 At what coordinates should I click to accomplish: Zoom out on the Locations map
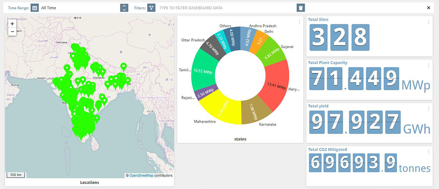click(x=12, y=32)
